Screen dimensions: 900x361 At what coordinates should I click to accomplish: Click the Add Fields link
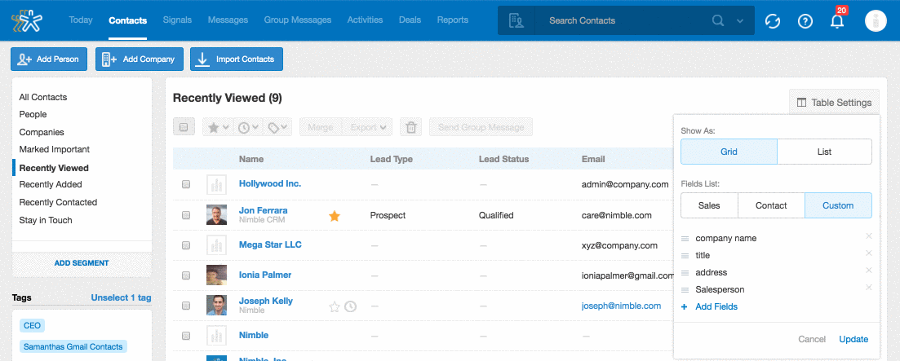(716, 306)
